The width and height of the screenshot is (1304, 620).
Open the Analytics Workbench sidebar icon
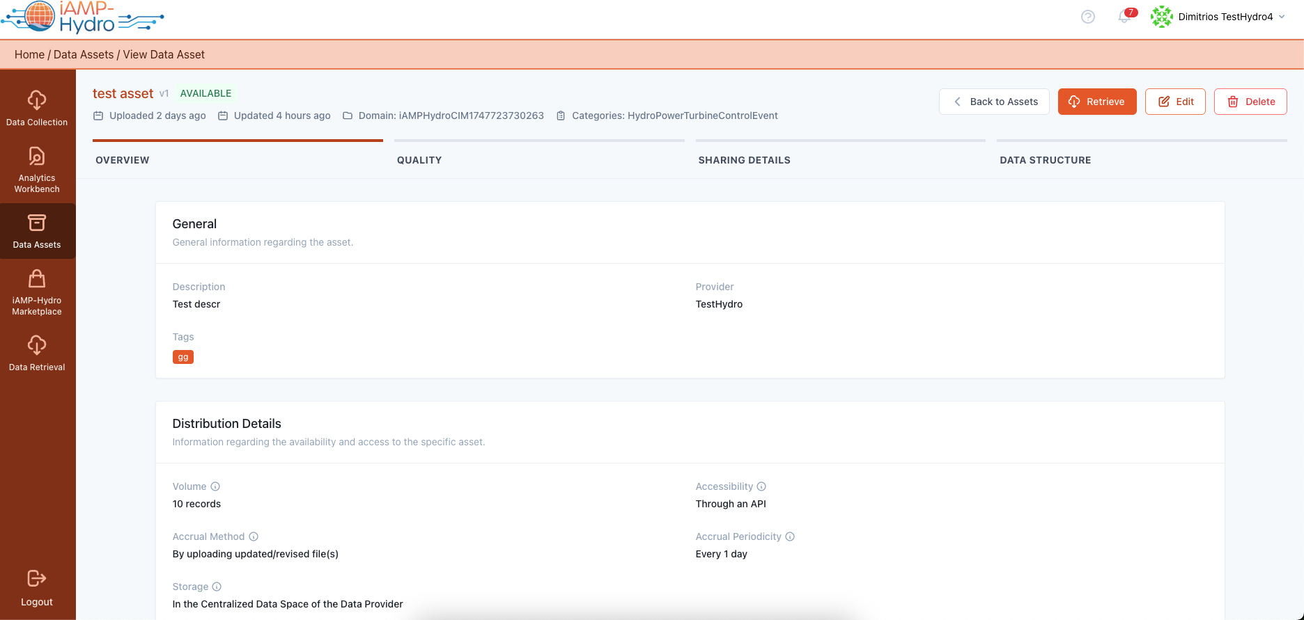[x=37, y=169]
